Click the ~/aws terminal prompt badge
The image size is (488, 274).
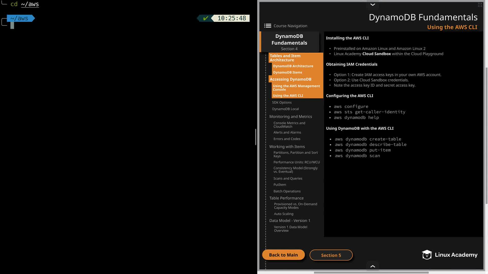[19, 18]
